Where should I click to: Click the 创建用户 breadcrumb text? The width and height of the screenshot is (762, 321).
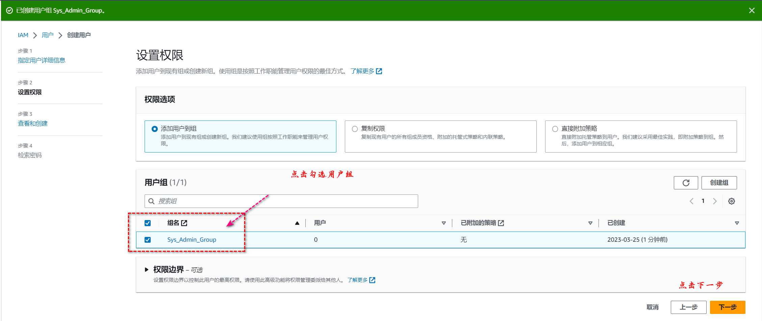(79, 35)
